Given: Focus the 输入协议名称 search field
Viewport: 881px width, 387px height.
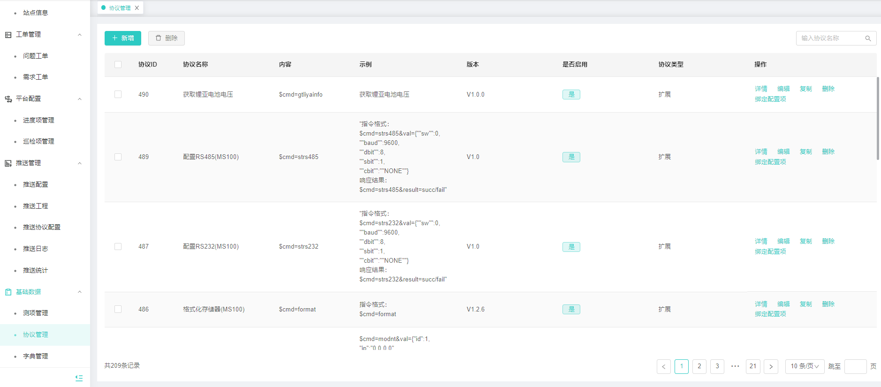Looking at the screenshot, I should pos(830,38).
